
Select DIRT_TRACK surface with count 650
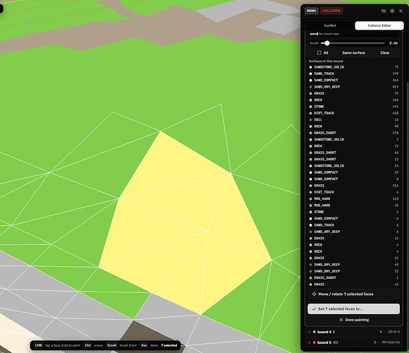(353, 113)
